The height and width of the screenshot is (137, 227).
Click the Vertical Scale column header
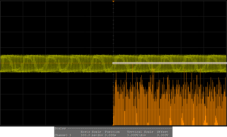tap(140, 132)
